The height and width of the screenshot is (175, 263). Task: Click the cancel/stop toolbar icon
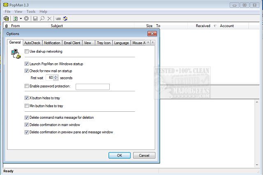tap(26, 18)
